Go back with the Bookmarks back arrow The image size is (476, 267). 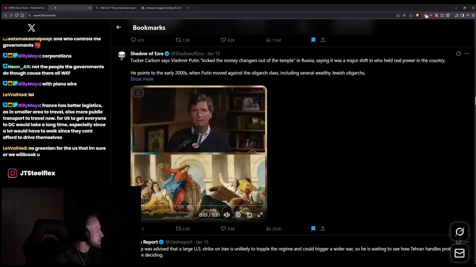coord(119,27)
